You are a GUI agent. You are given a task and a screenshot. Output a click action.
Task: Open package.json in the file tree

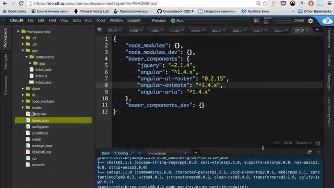(42, 146)
